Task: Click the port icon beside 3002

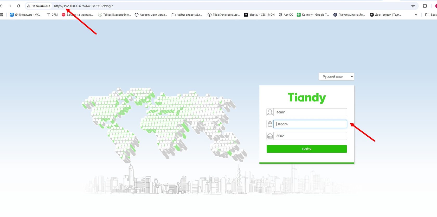Action: click(x=270, y=136)
